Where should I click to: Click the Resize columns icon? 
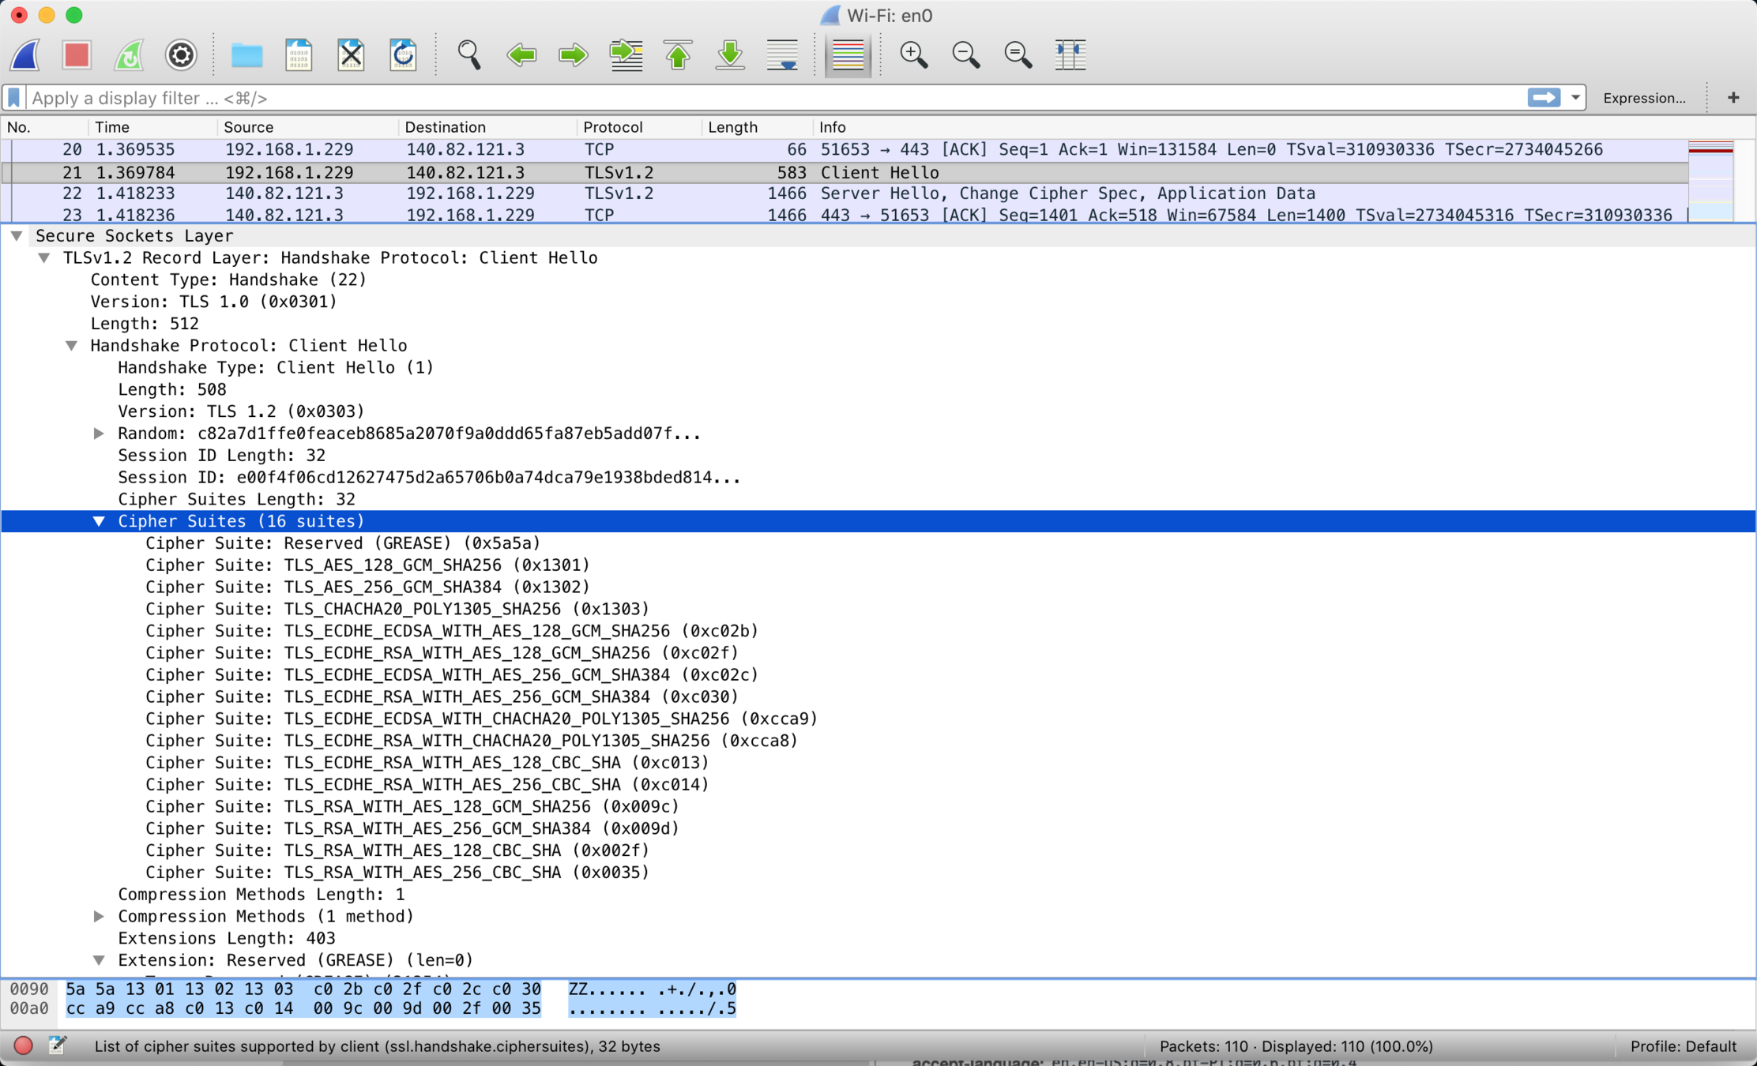coord(1070,54)
